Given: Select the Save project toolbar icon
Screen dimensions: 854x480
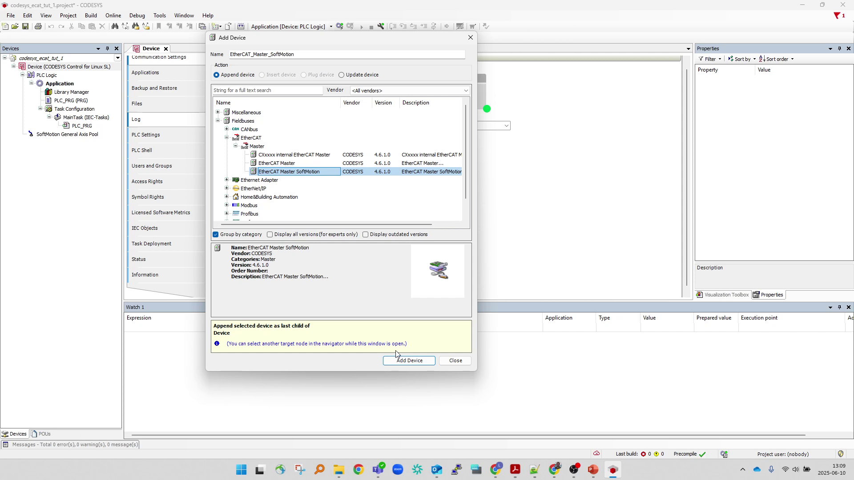Looking at the screenshot, I should point(25,26).
